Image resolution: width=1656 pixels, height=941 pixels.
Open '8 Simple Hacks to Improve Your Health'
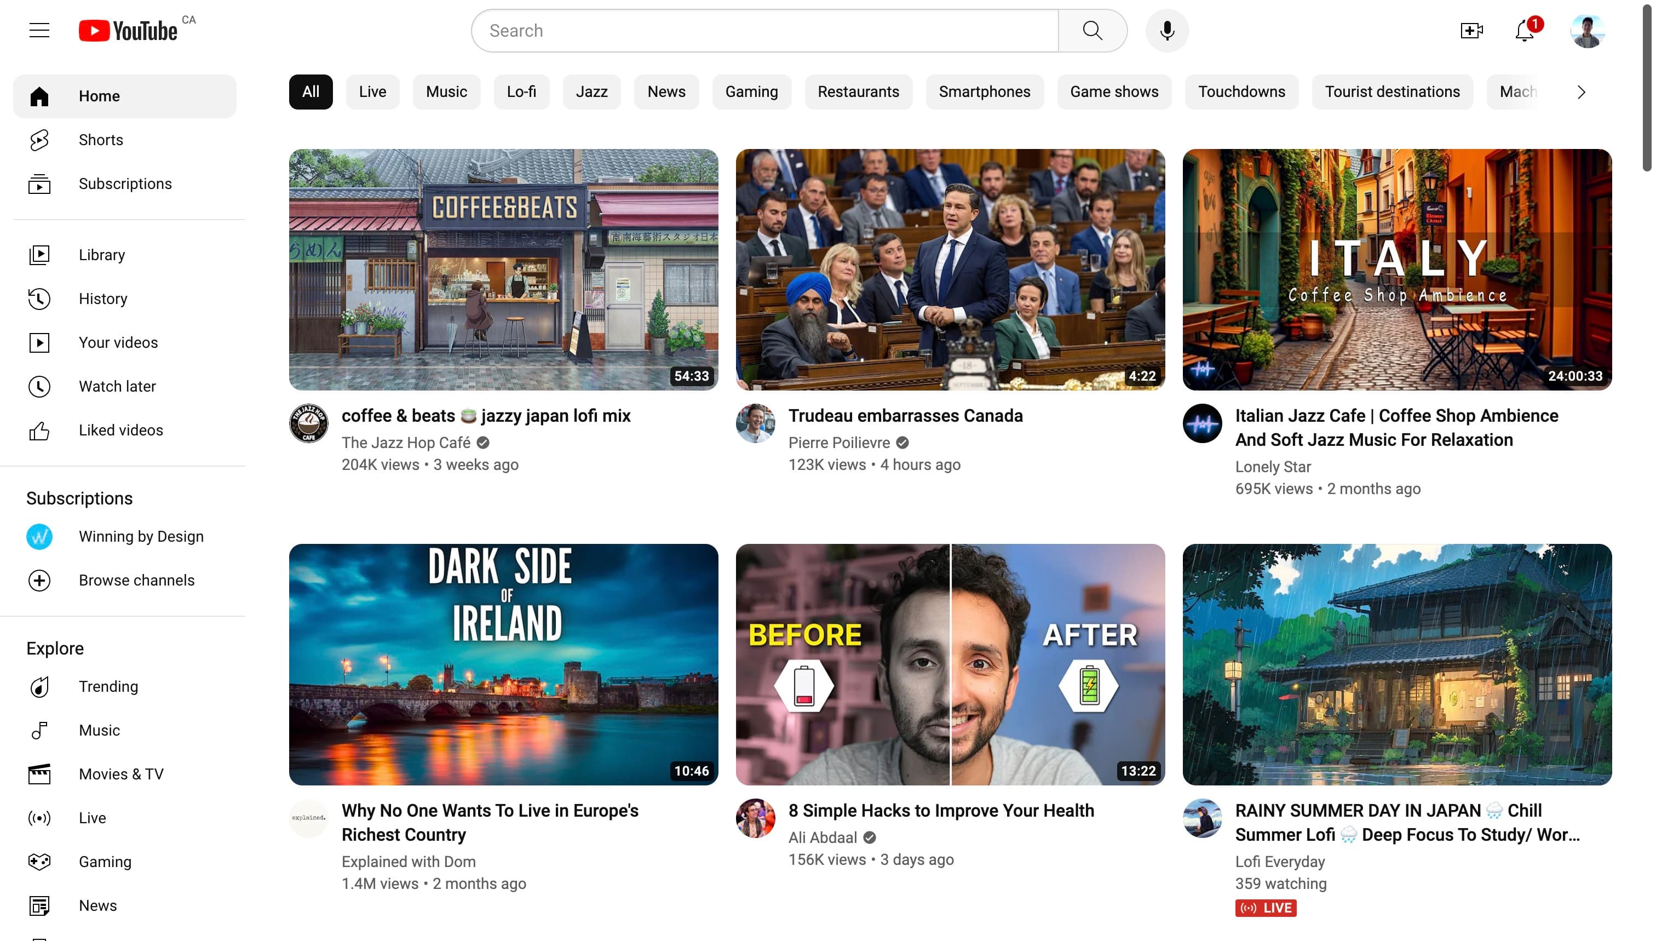click(x=941, y=811)
